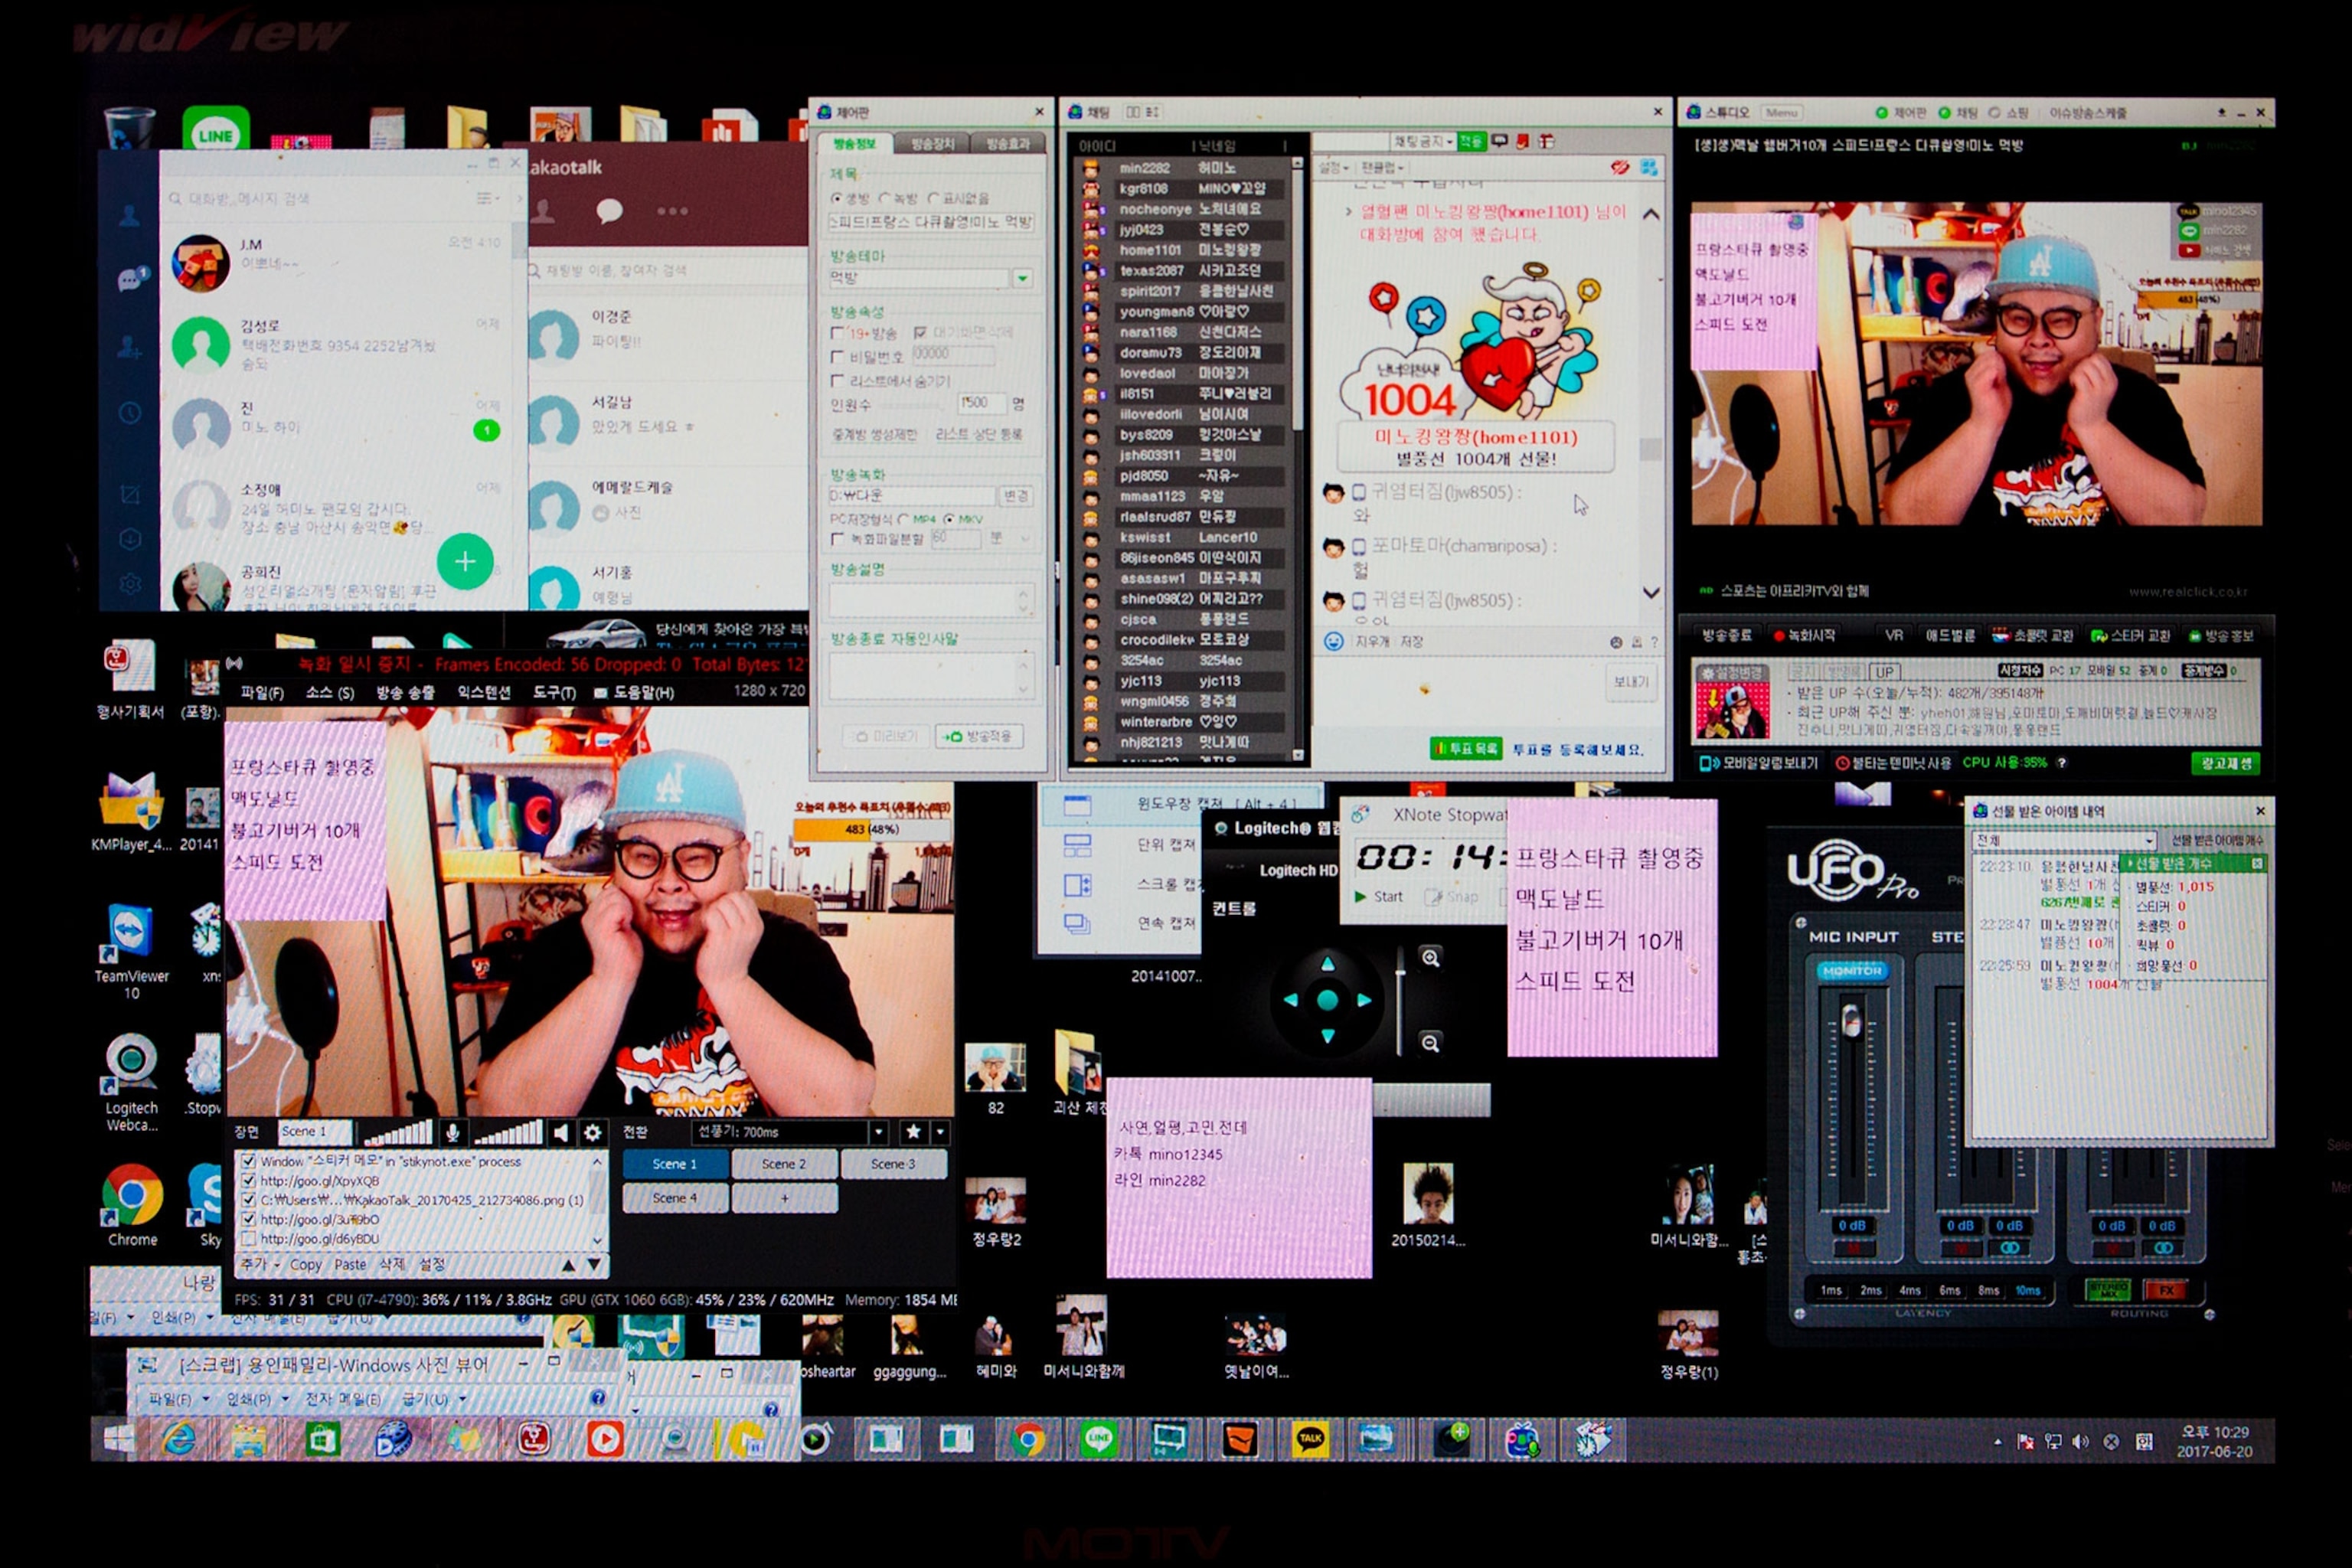Viewport: 2352px width, 1568px height.
Task: Click Logitech webcam zoom out magnifier
Action: click(x=1431, y=1043)
